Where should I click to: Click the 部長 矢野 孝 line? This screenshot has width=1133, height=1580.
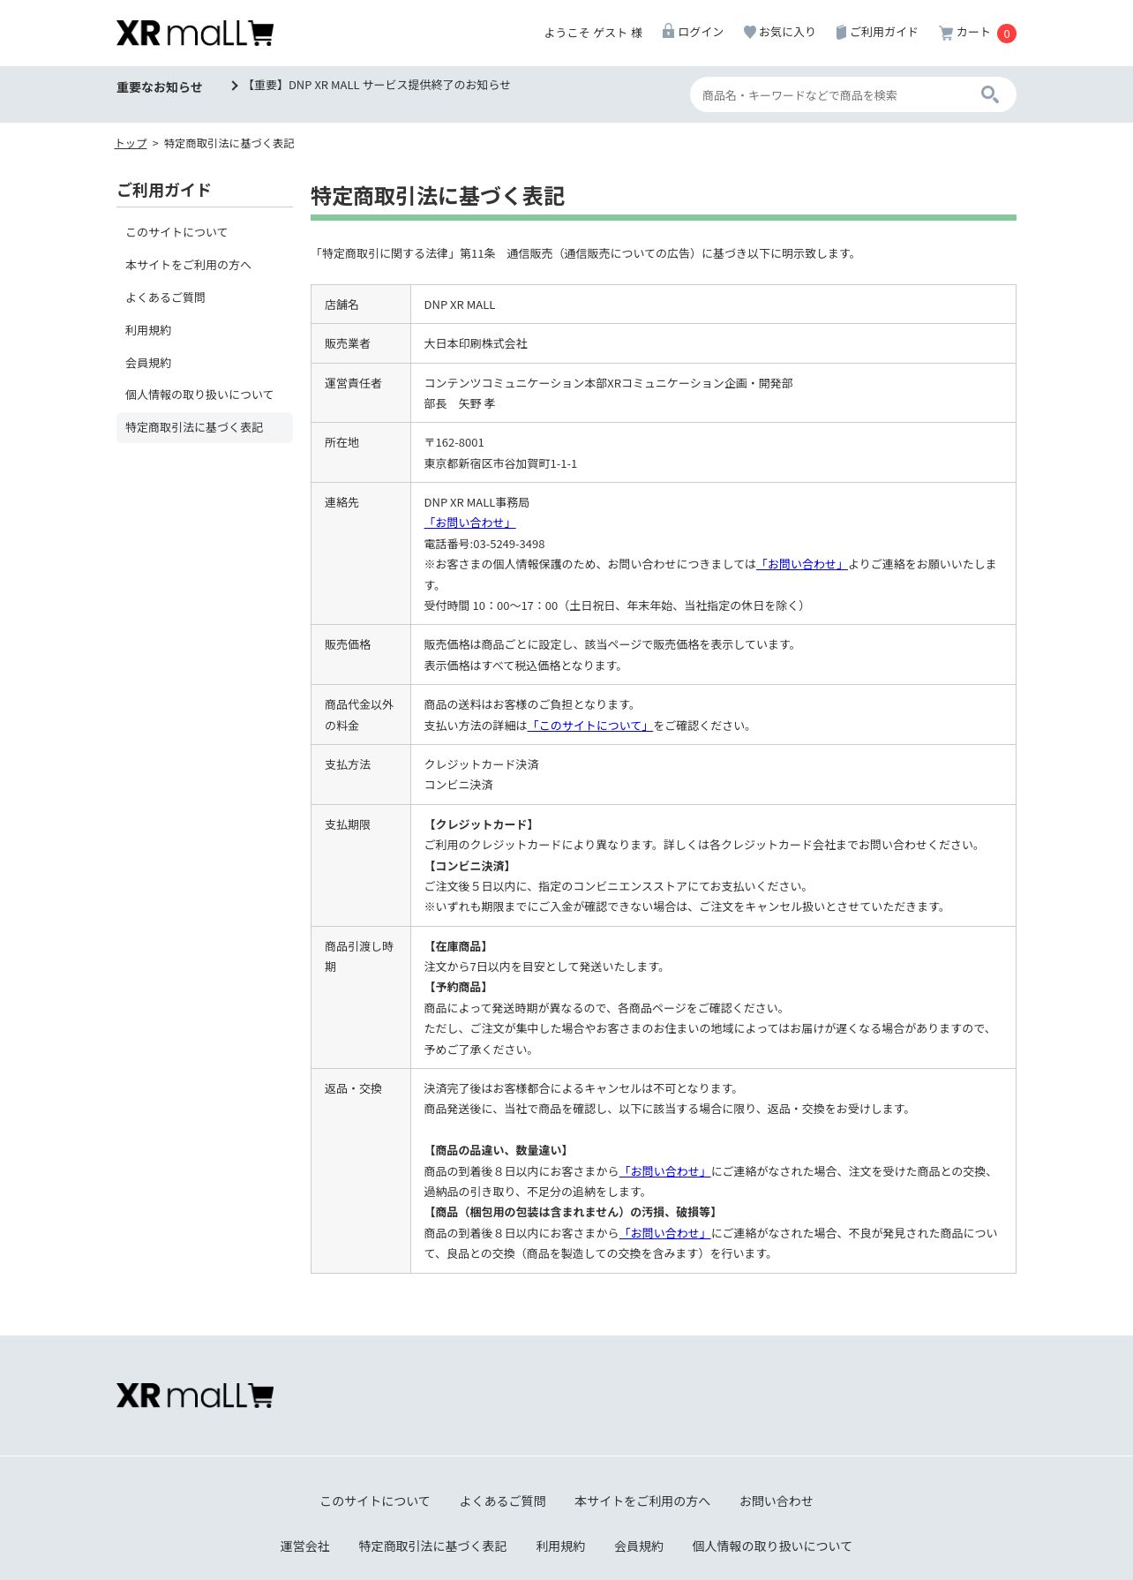pyautogui.click(x=460, y=403)
